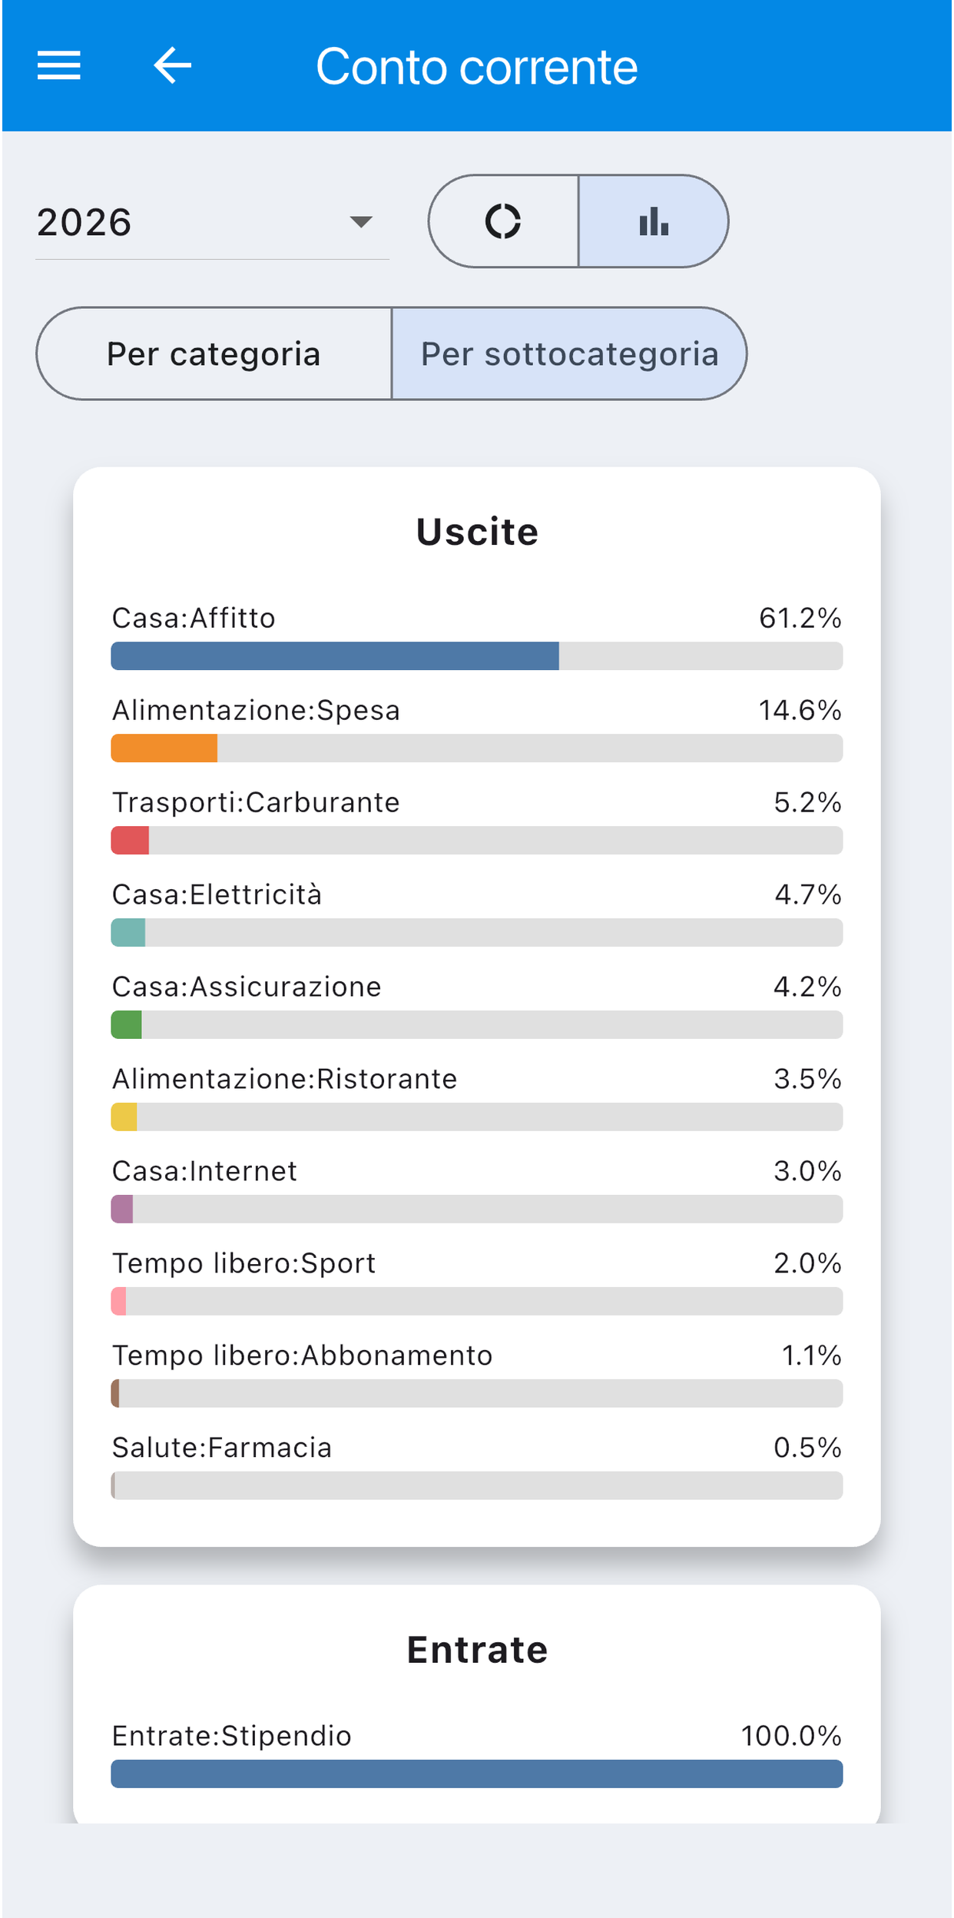
Task: Open the year selector showing 2026
Action: [212, 222]
